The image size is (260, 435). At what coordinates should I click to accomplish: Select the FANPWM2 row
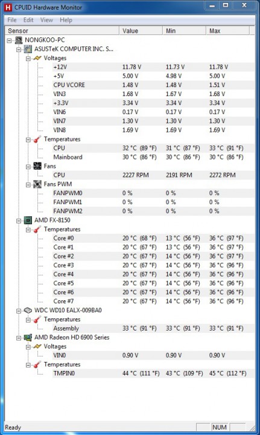click(154, 211)
